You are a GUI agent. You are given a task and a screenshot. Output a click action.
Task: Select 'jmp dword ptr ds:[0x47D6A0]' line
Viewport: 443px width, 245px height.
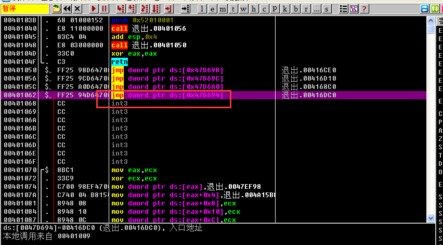(167, 87)
